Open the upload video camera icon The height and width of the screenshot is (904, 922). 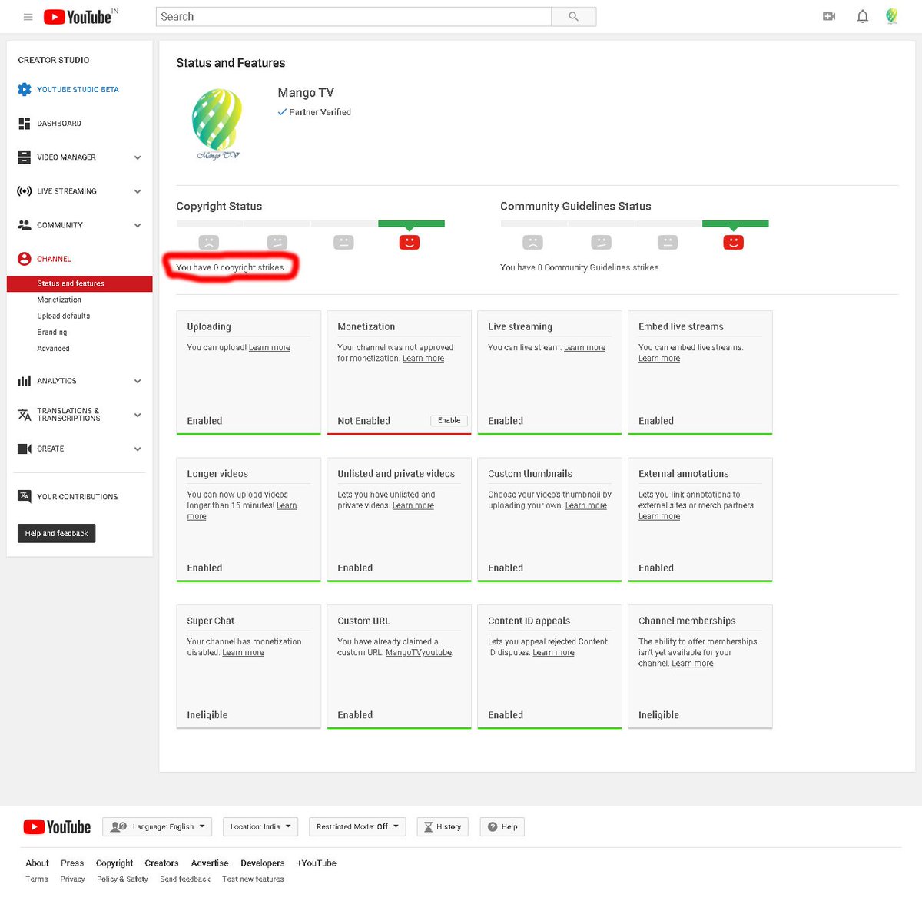click(829, 16)
